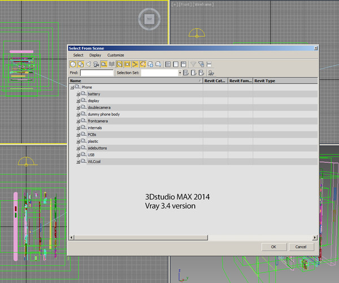Click the OK button
The height and width of the screenshot is (283, 339).
tap(273, 247)
